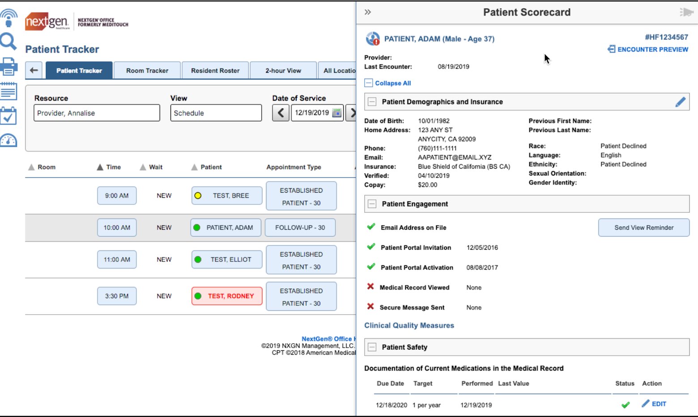Collapse the Patient Safety section
Image resolution: width=698 pixels, height=417 pixels.
click(372, 347)
